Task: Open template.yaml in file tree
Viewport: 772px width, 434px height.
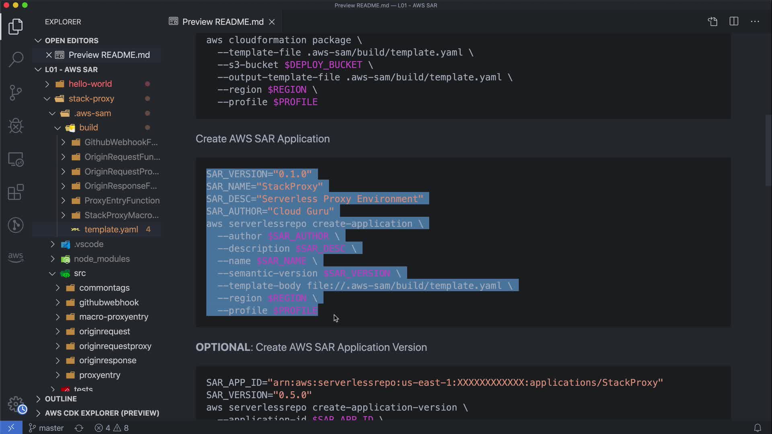Action: tap(111, 229)
